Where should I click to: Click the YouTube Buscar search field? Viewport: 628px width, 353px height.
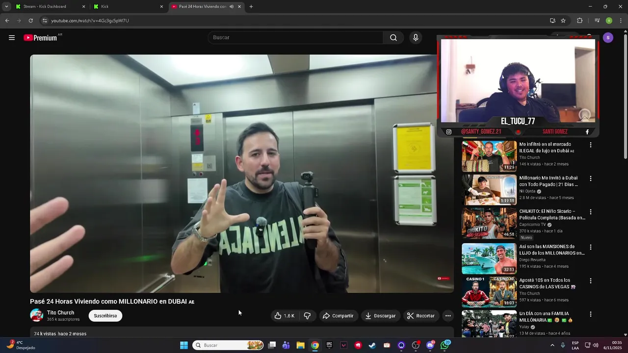(x=296, y=38)
